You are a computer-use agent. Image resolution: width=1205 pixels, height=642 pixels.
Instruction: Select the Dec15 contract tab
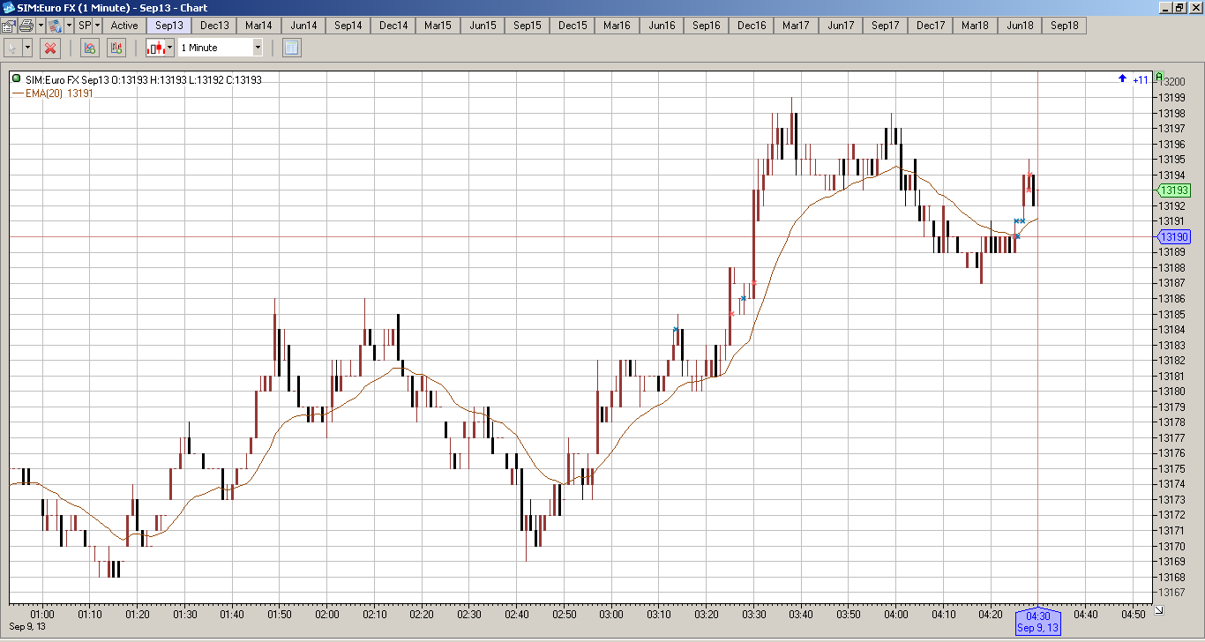pyautogui.click(x=573, y=26)
